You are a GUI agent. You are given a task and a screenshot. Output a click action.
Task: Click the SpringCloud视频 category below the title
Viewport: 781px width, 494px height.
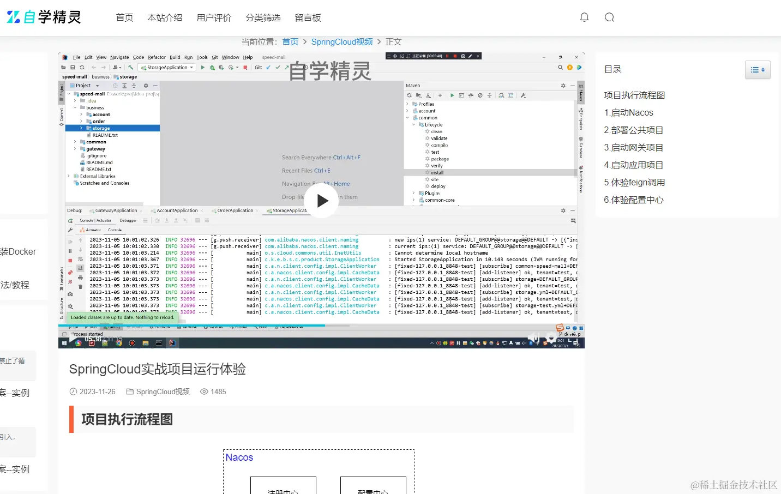pyautogui.click(x=163, y=391)
